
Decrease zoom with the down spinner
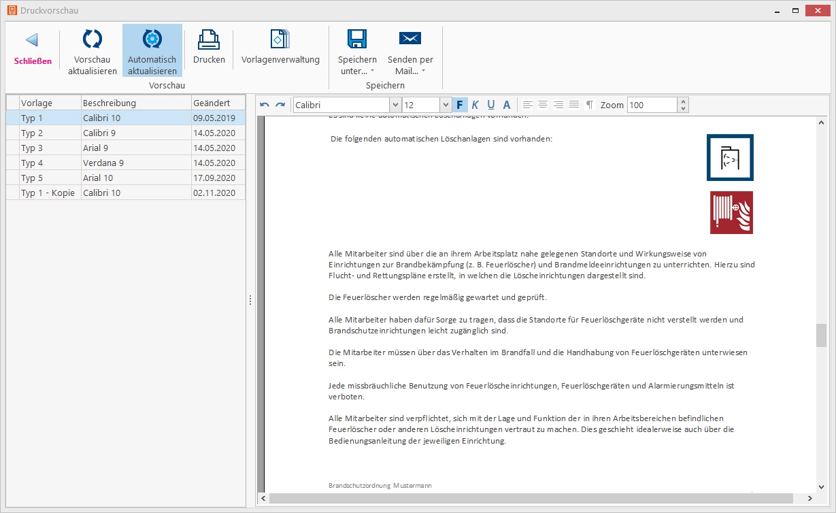684,109
